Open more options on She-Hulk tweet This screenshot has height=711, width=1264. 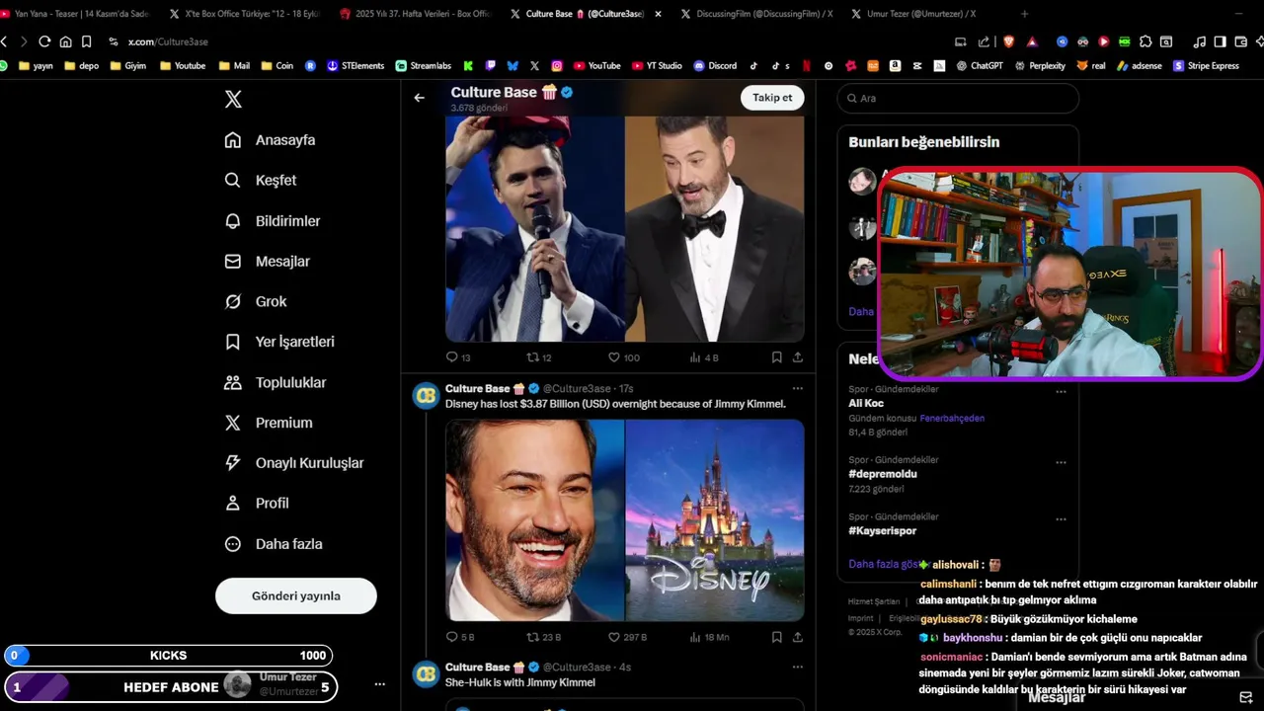click(798, 668)
